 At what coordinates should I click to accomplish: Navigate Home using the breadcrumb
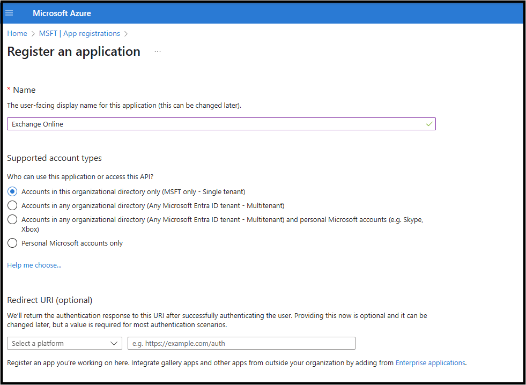(x=17, y=33)
